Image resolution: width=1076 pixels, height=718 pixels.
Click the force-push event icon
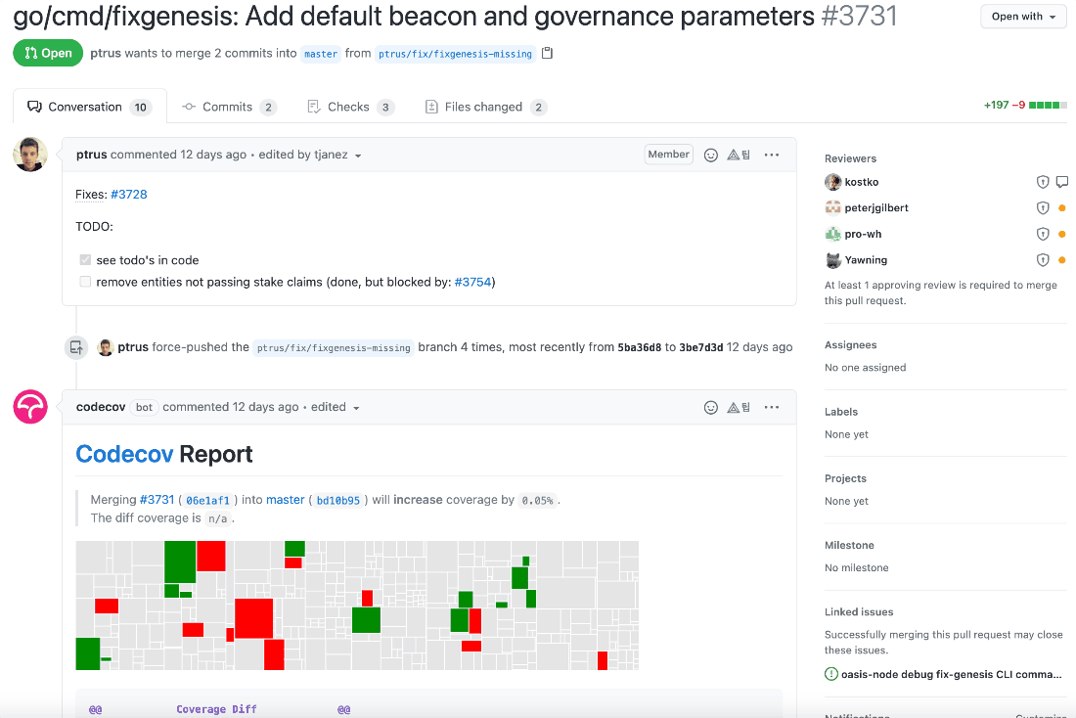point(76,347)
